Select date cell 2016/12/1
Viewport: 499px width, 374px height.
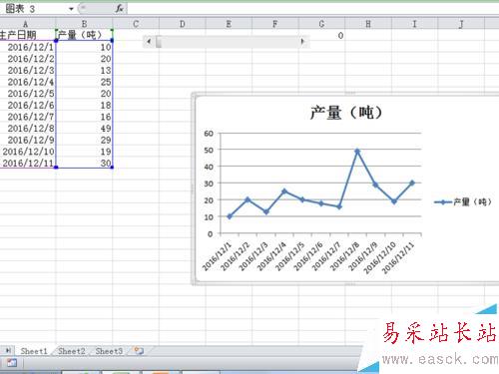[28, 47]
